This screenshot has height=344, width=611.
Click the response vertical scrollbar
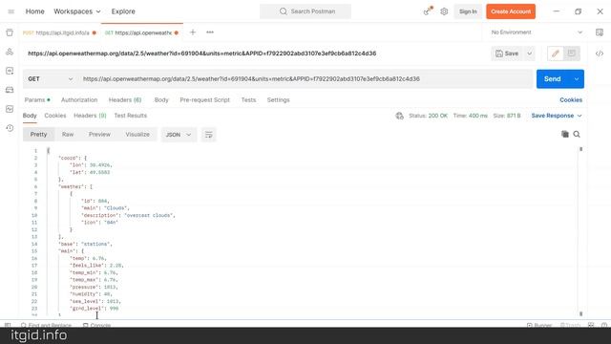[x=580, y=231]
